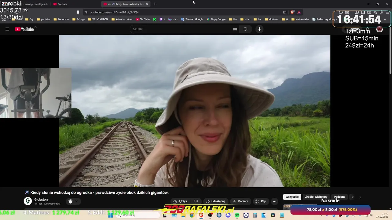Click the magnifier search button

(246, 29)
